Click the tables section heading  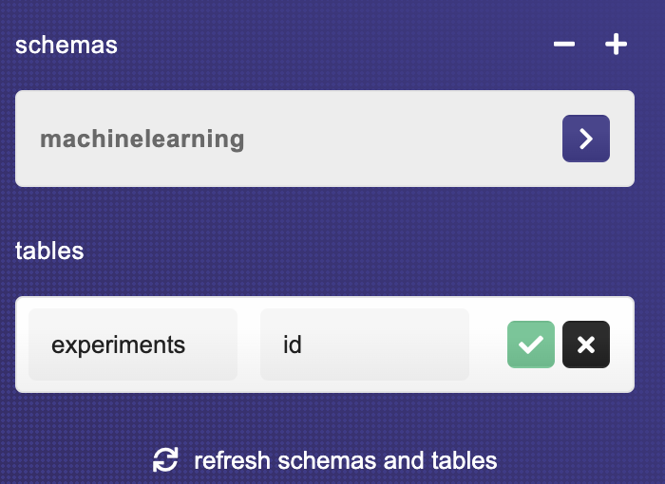click(49, 251)
